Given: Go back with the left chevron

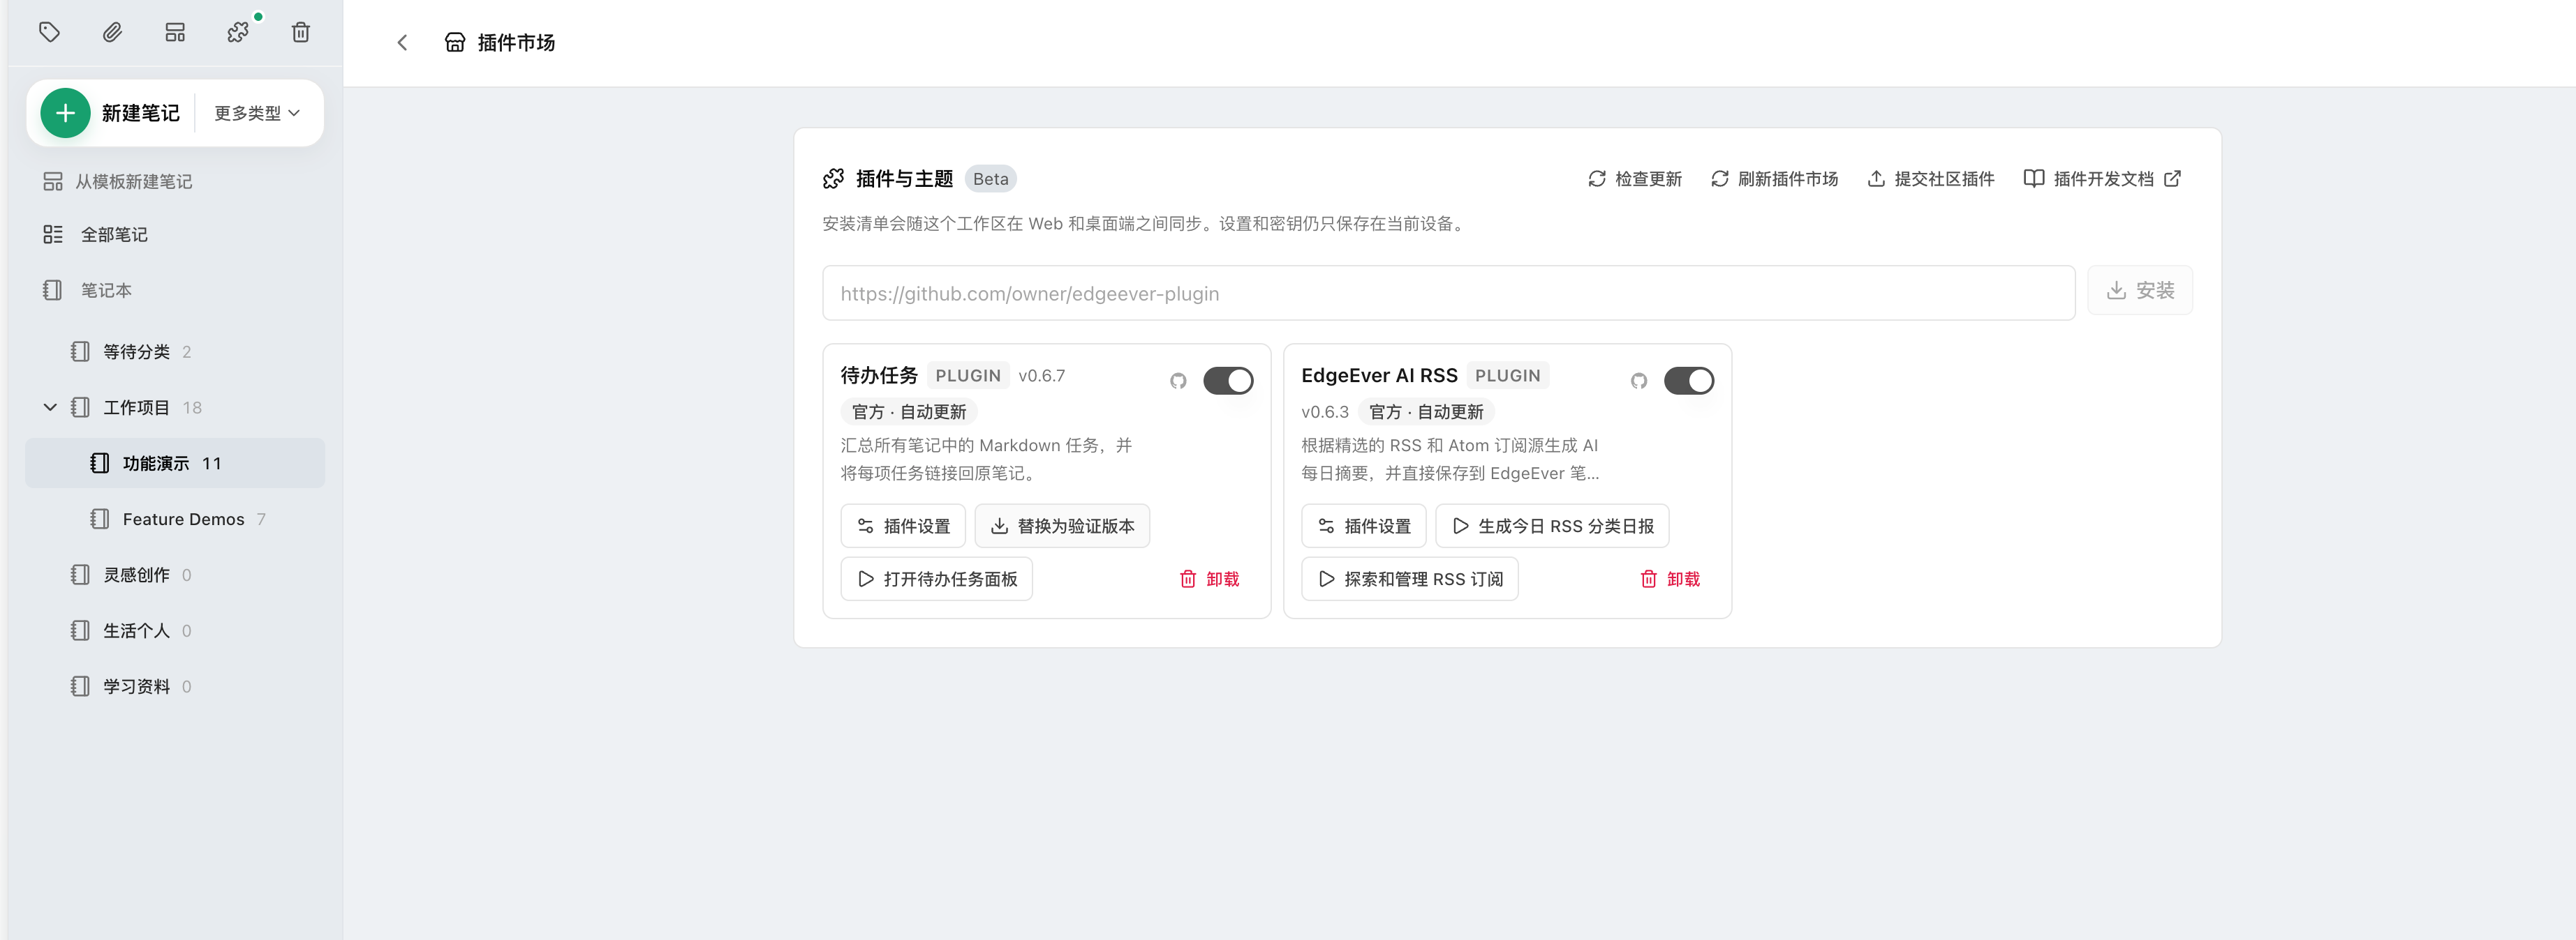Looking at the screenshot, I should pyautogui.click(x=402, y=43).
